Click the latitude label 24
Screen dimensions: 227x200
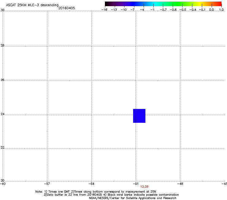(2, 114)
